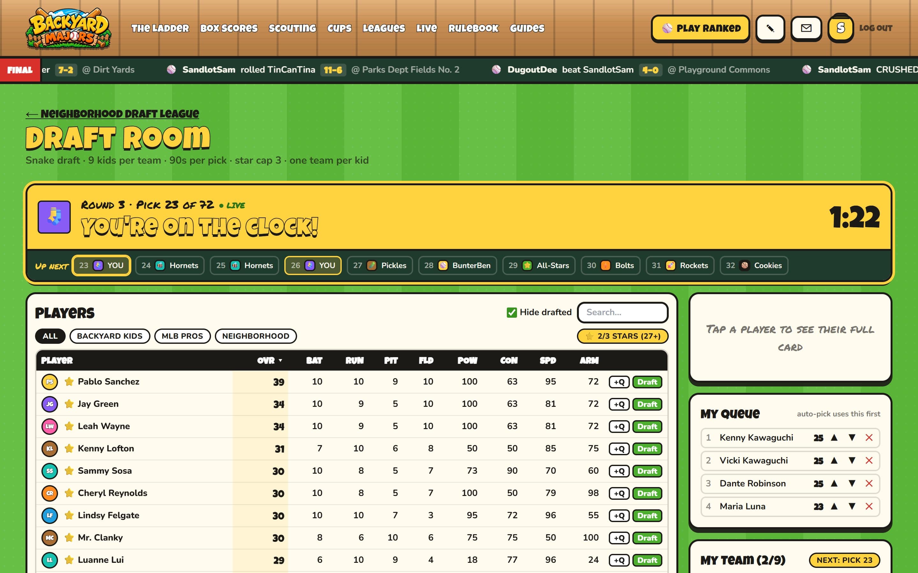Add Jay Green to queue

619,404
